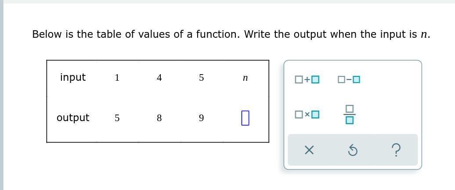Insert the addition expression template
The image size is (455, 190).
307,79
